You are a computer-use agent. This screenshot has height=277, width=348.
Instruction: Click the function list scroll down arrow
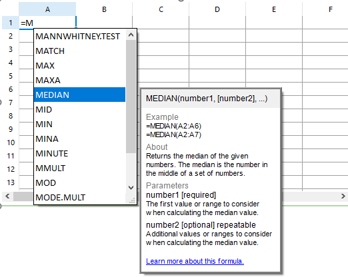[131, 188]
